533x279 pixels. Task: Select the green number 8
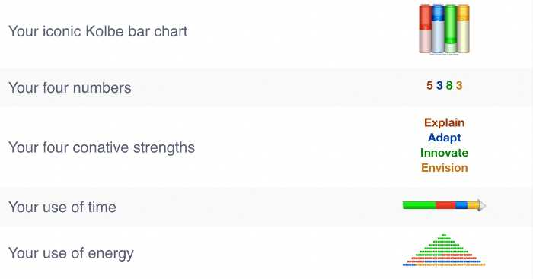click(449, 86)
